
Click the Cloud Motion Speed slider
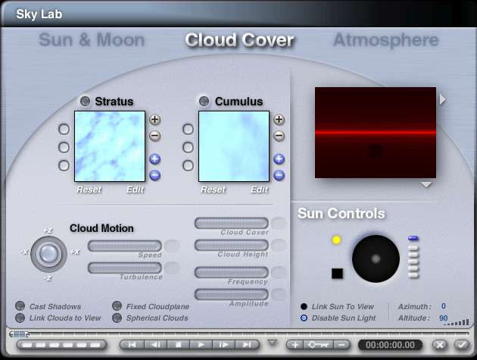[x=125, y=246]
